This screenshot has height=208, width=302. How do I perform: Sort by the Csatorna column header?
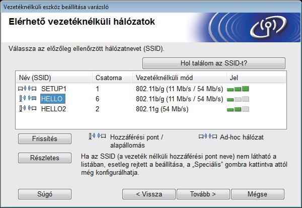pyautogui.click(x=112, y=78)
